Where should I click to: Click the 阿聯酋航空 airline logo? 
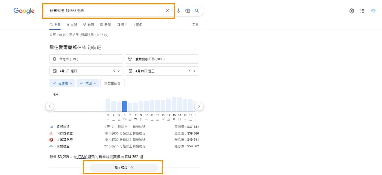pyautogui.click(x=51, y=133)
